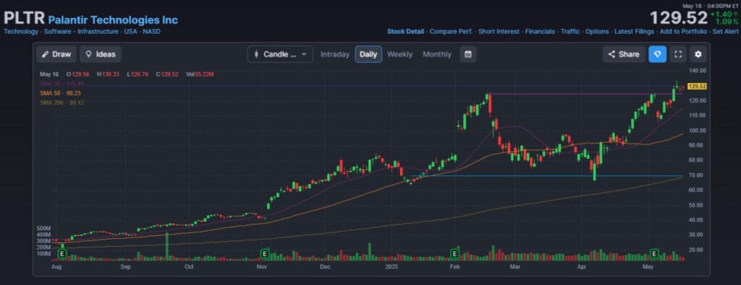
Task: Open the Software - Infrastructure industry link
Action: pos(81,32)
